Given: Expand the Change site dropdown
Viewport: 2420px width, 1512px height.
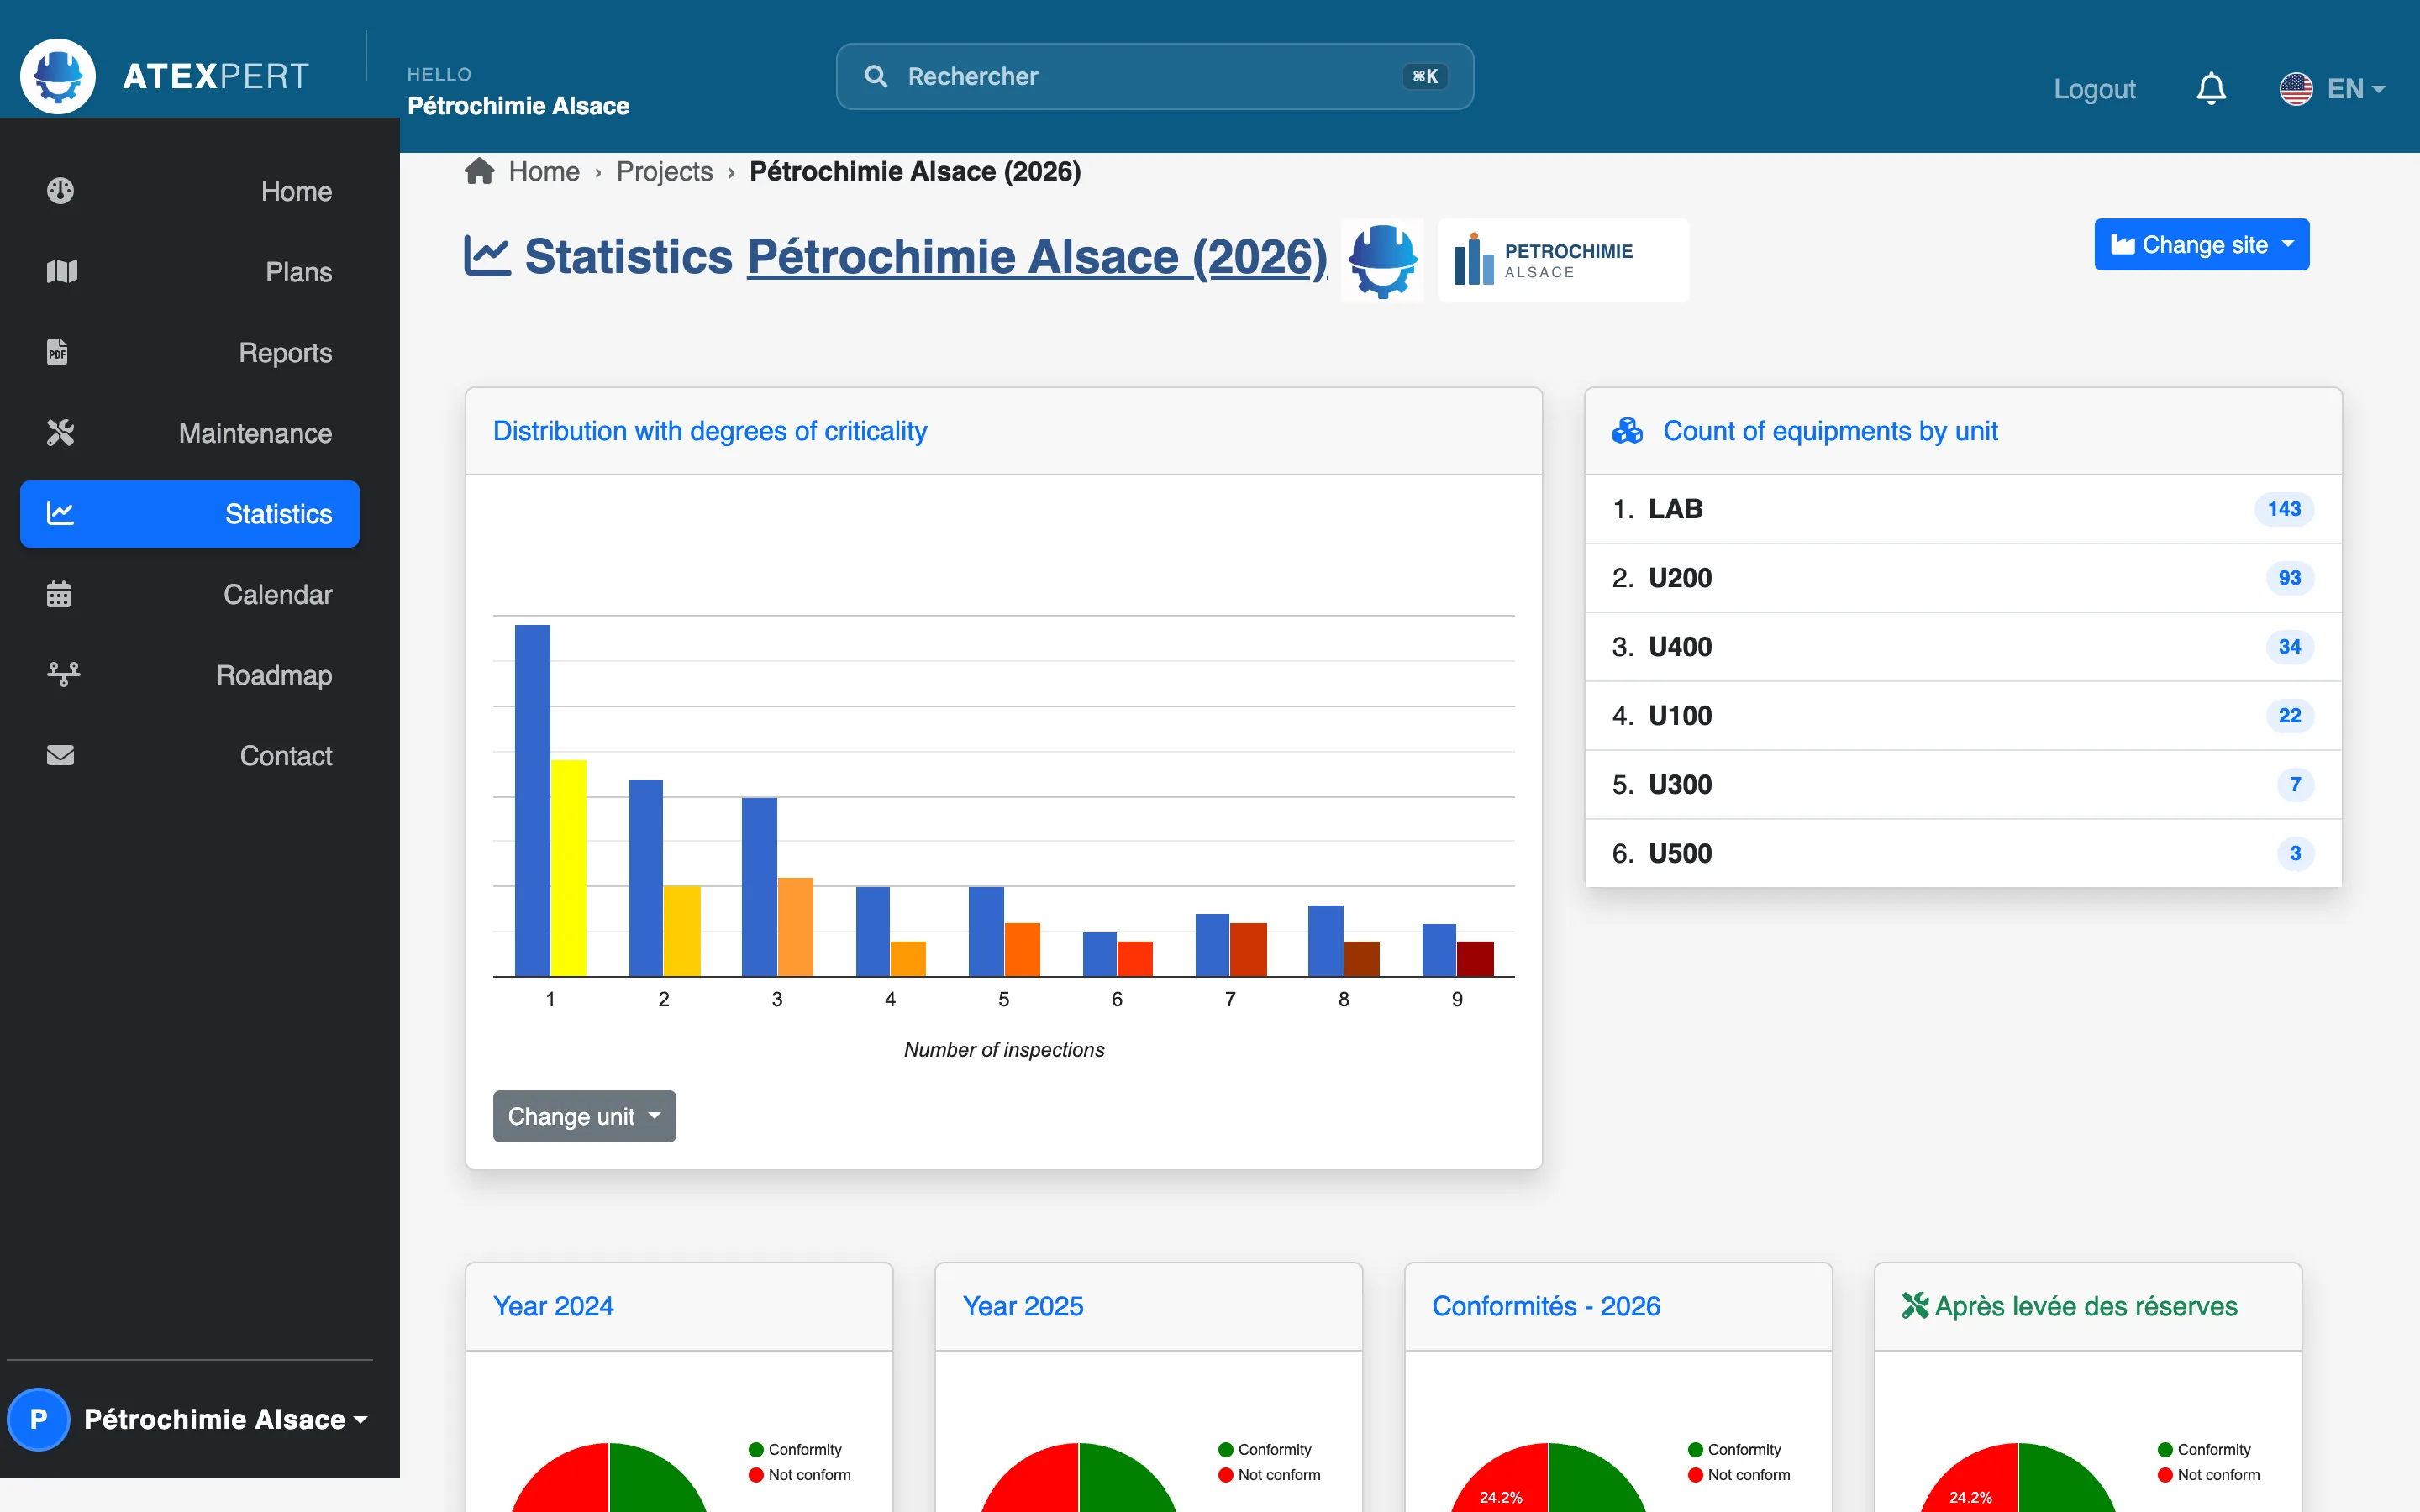Looking at the screenshot, I should point(2201,244).
